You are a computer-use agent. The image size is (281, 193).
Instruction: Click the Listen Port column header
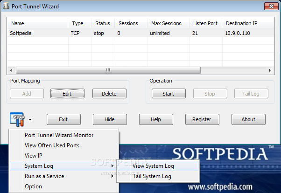pos(206,23)
